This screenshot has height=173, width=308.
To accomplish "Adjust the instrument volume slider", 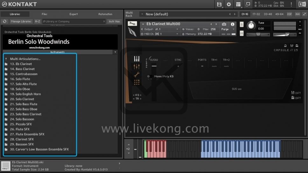I will (x=285, y=35).
